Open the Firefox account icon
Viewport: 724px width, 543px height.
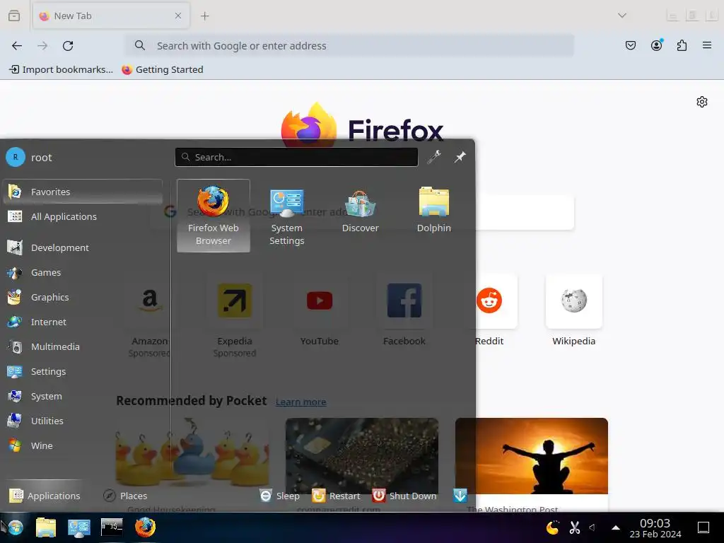click(657, 46)
